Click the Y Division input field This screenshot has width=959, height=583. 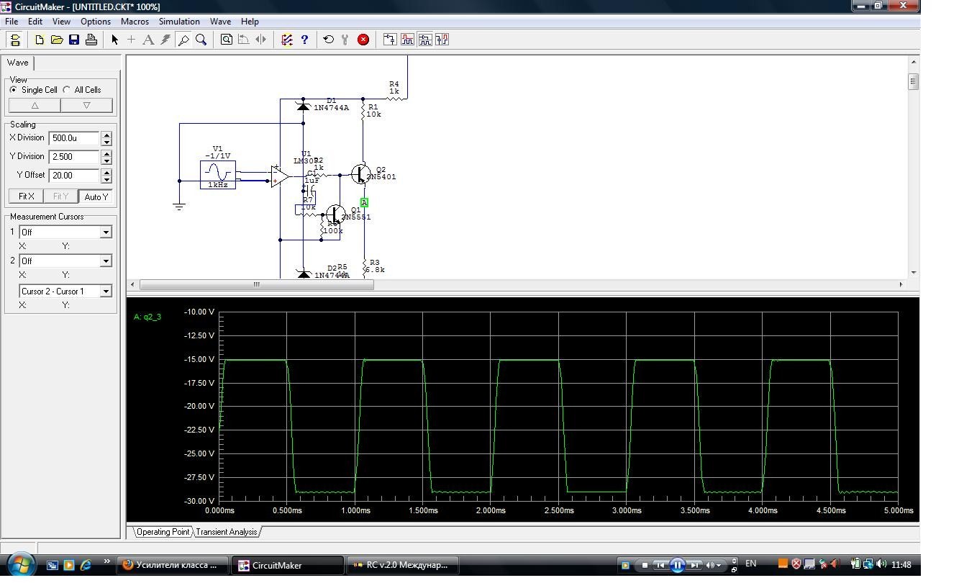pyautogui.click(x=74, y=156)
